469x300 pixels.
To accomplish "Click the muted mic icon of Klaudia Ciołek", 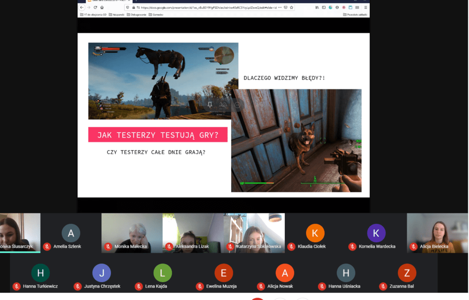I will pyautogui.click(x=291, y=247).
